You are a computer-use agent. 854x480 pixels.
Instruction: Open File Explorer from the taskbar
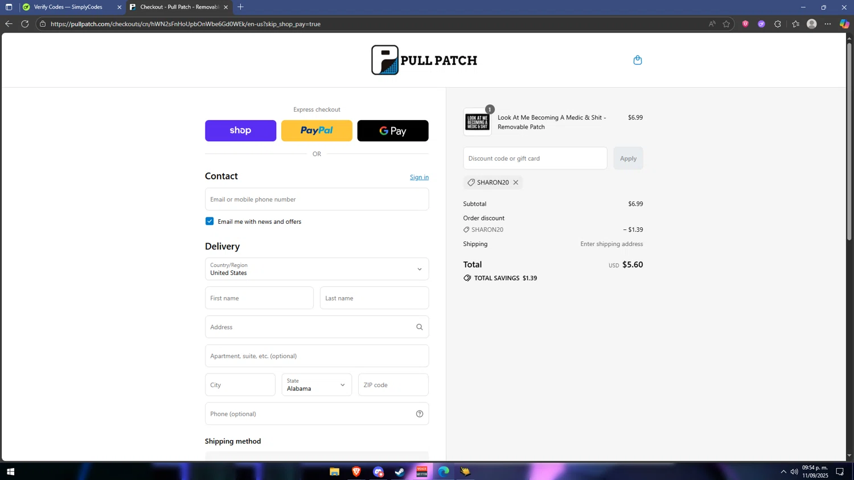(335, 471)
